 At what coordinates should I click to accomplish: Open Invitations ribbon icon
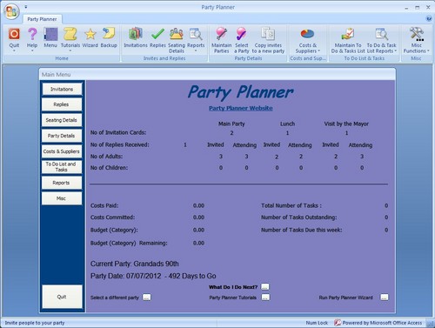(136, 34)
